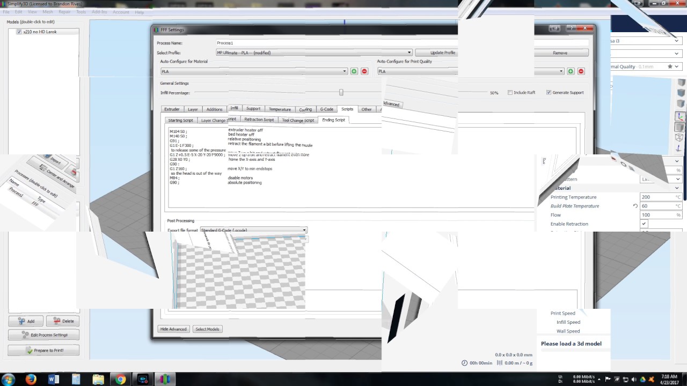The height and width of the screenshot is (386, 687).
Task: Switch to Temperature tab
Action: tap(280, 109)
